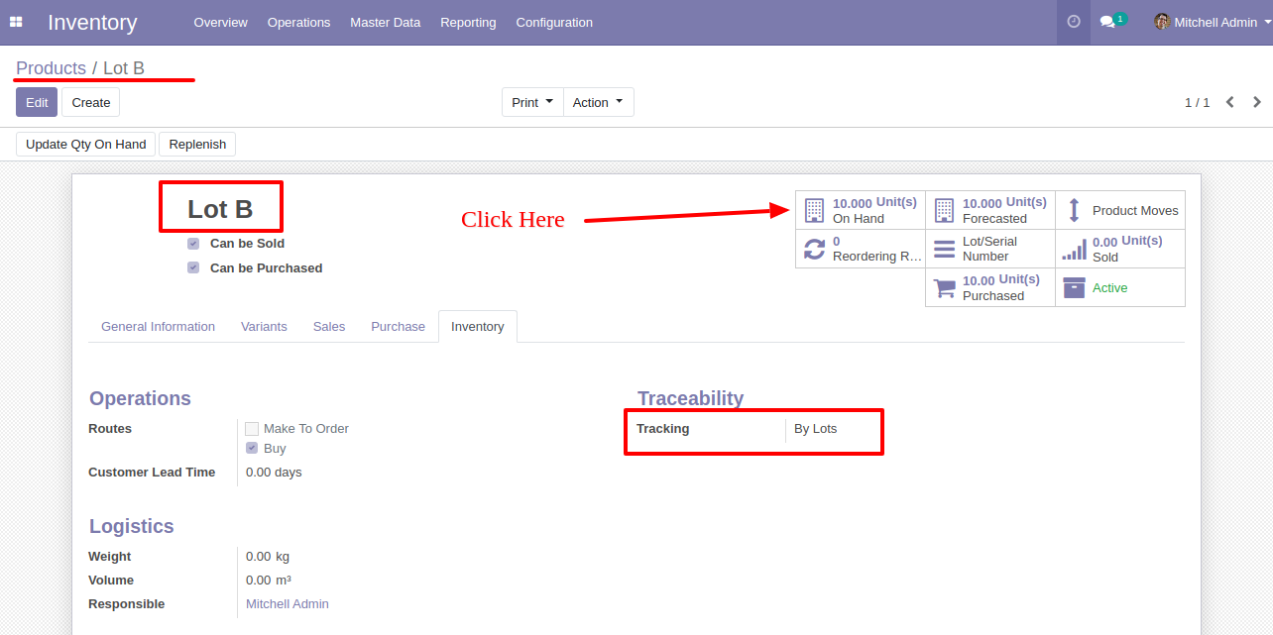Open Mitchell Admin responsible link
This screenshot has width=1273, height=635.
pyautogui.click(x=288, y=604)
